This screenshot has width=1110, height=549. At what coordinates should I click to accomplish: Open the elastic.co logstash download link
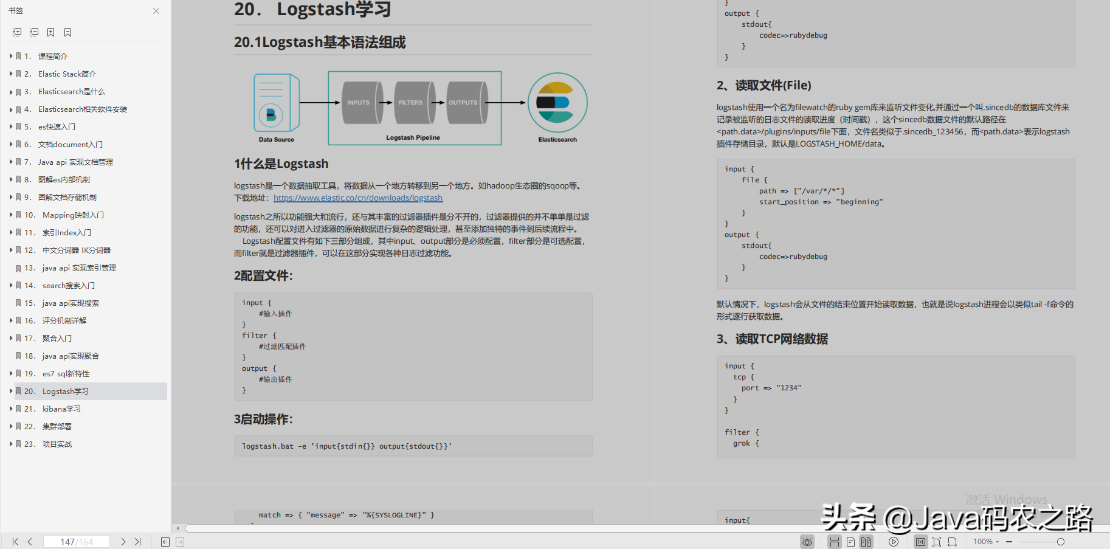358,198
